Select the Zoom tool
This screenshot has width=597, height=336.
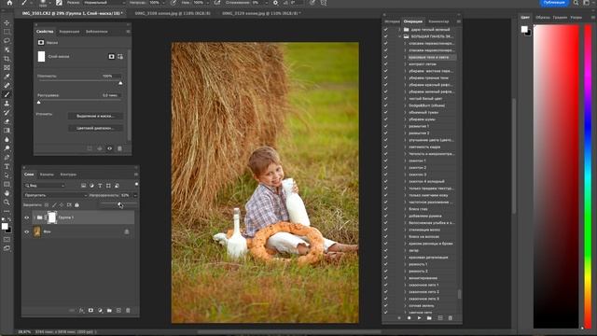(7, 203)
